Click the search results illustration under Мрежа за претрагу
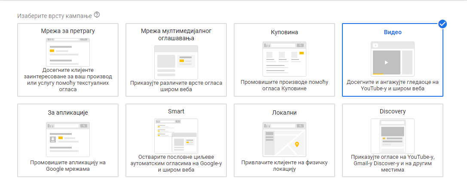Screen dimensions: 467x187 [68, 52]
